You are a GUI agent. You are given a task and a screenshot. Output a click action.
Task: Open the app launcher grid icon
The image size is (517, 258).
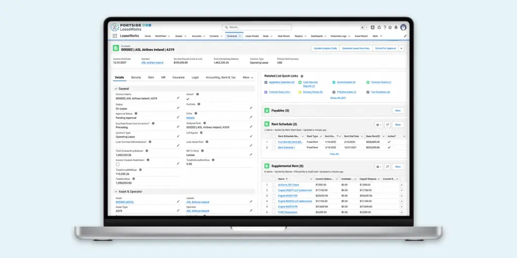[115, 36]
